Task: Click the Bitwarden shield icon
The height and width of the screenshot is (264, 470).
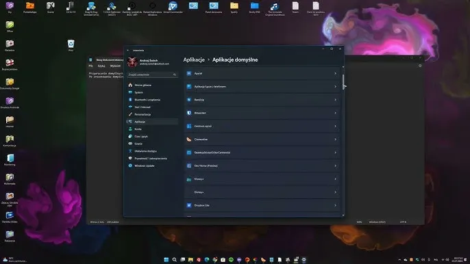Action: pos(189,113)
